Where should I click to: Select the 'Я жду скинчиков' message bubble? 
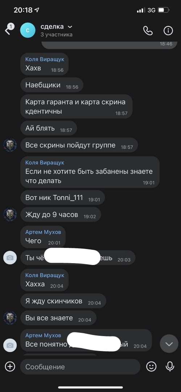[x=63, y=301]
